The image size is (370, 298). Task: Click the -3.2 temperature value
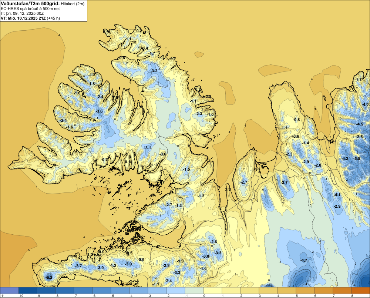tap(154, 71)
